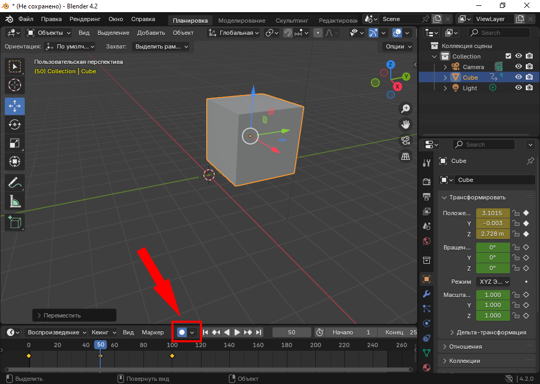Select the Scale tool in left toolbar
Image resolution: width=540 pixels, height=384 pixels.
pos(15,143)
